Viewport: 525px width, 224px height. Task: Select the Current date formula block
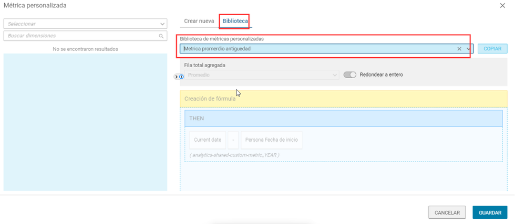(207, 140)
